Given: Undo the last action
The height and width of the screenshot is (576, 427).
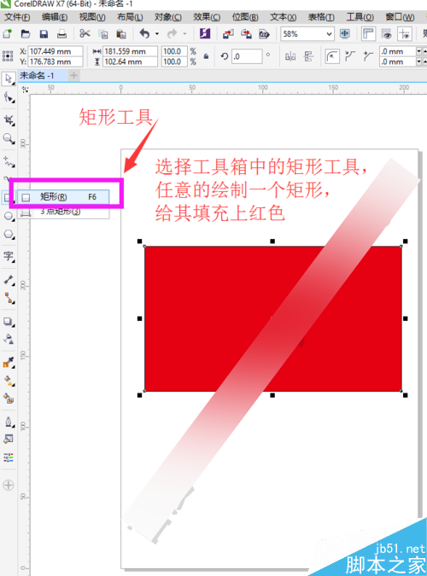Looking at the screenshot, I should (144, 34).
